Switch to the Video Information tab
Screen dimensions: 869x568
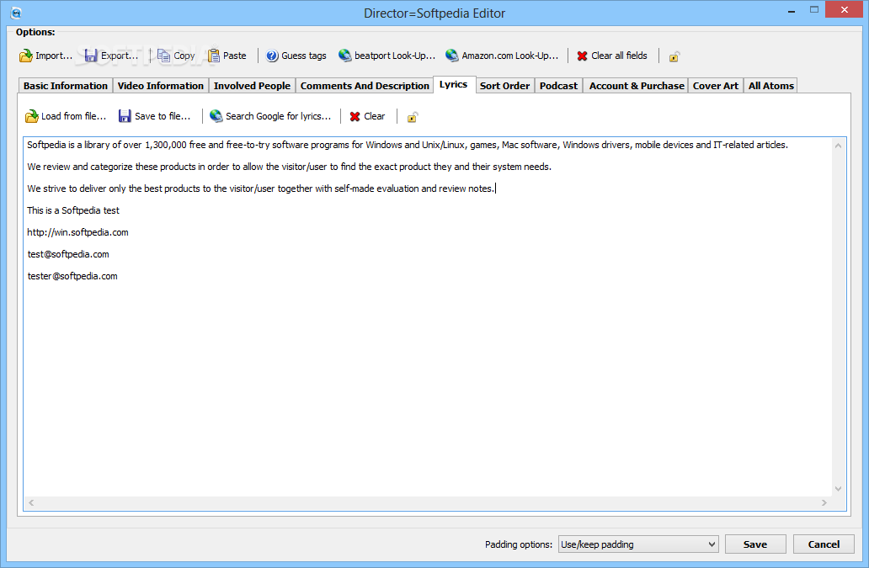click(x=161, y=86)
